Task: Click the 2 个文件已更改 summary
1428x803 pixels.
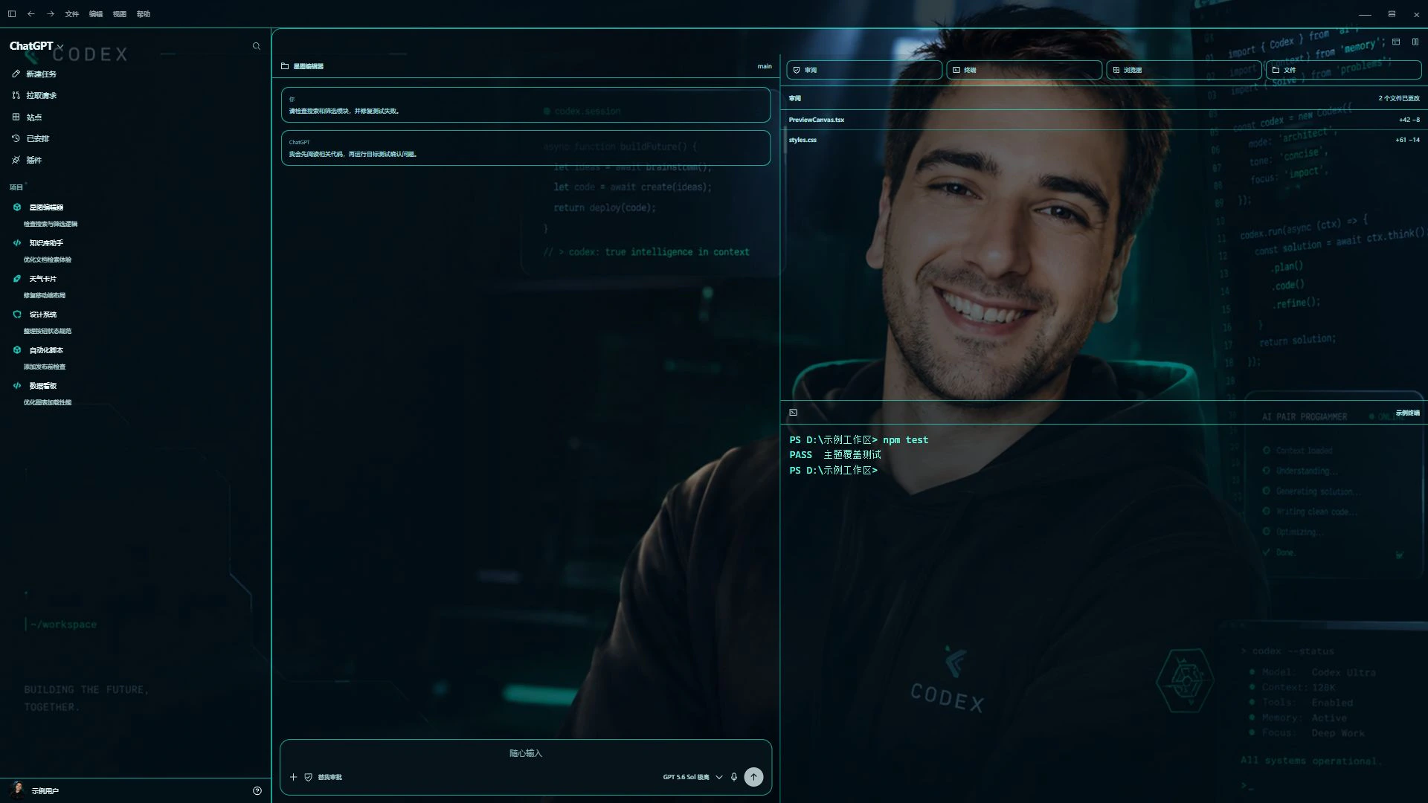Action: point(1398,98)
